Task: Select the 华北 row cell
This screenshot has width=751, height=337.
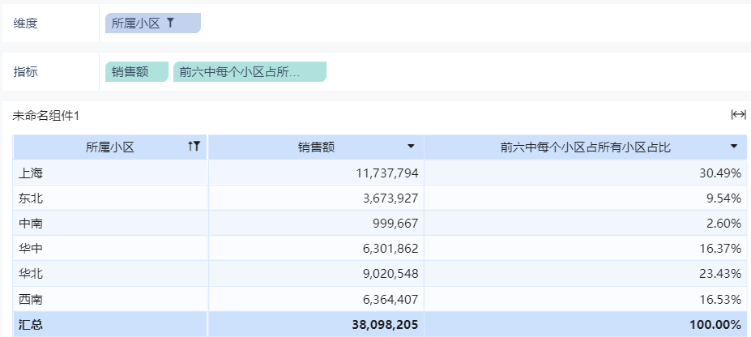Action: (x=31, y=274)
